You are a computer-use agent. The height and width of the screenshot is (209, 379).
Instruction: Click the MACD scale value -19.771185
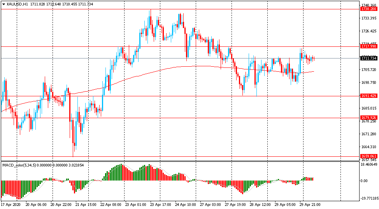369,198
